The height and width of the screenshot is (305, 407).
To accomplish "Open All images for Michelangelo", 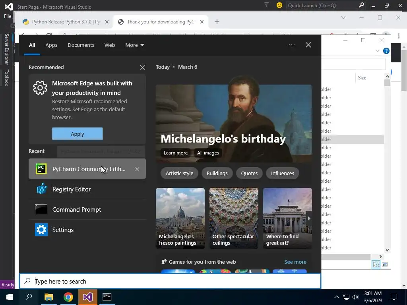I will point(208,153).
